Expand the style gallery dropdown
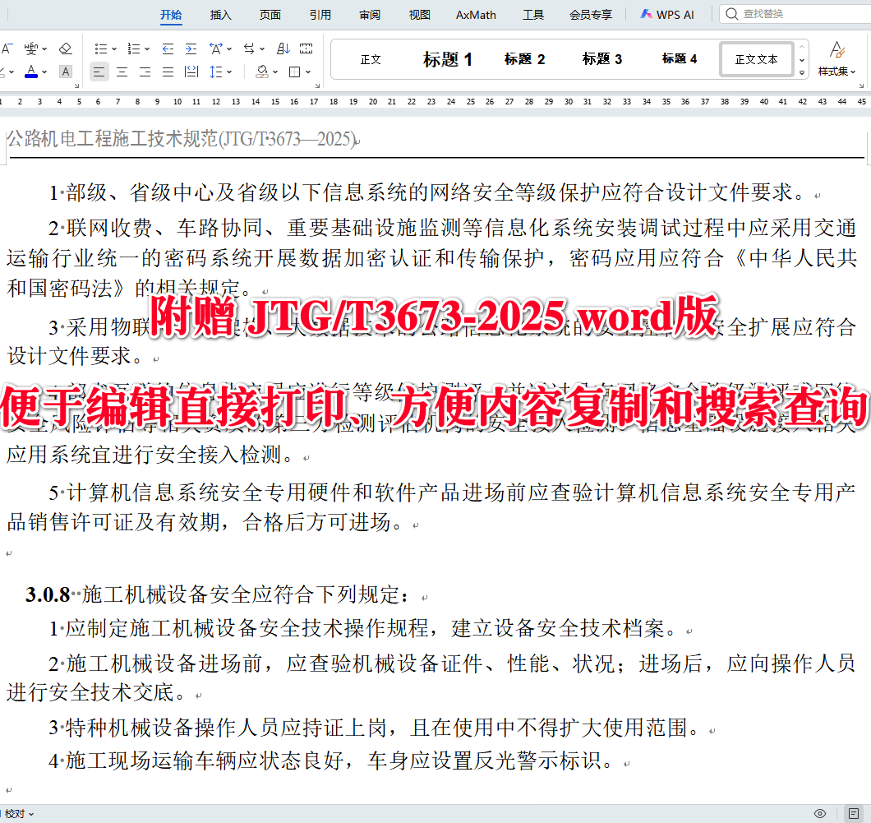This screenshot has width=871, height=823. (x=800, y=71)
